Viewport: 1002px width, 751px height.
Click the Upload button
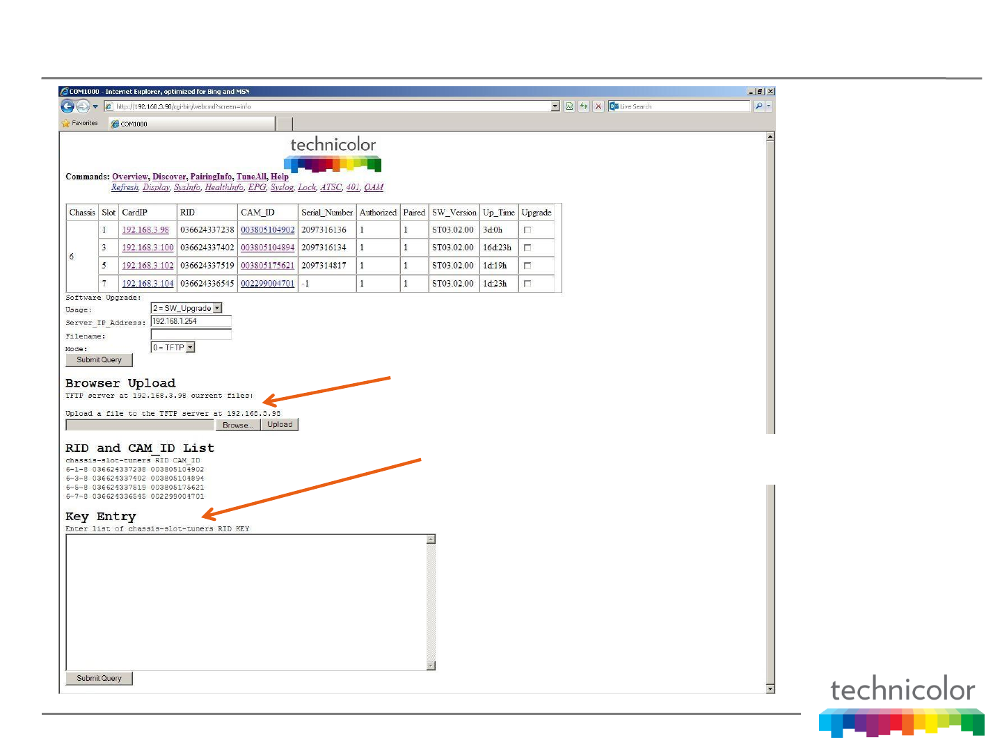pos(280,425)
